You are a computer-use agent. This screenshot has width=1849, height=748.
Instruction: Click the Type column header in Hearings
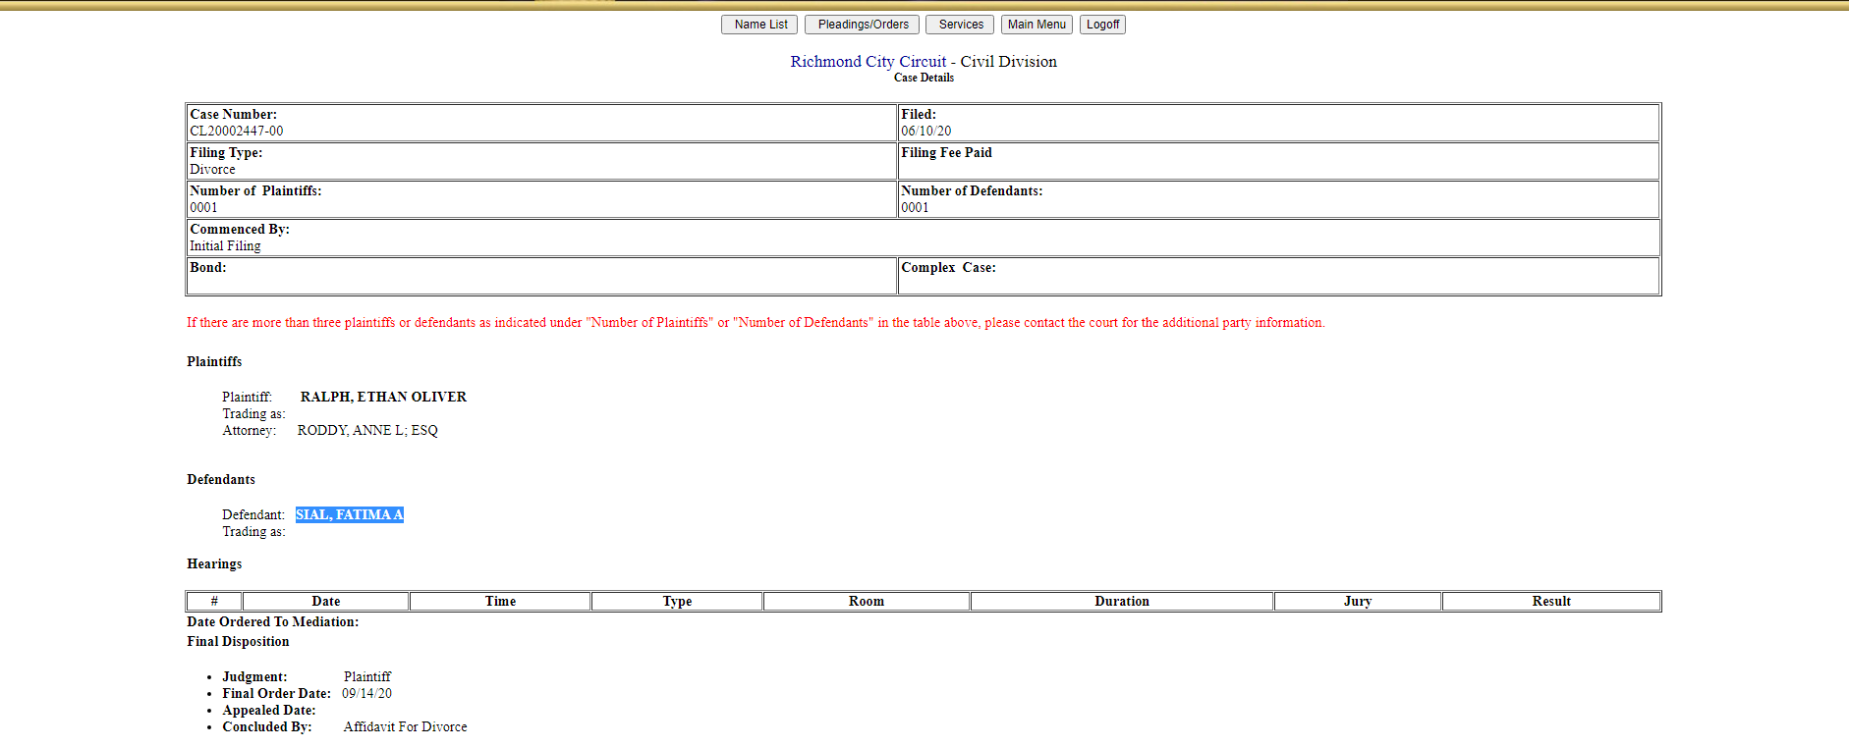pyautogui.click(x=677, y=601)
